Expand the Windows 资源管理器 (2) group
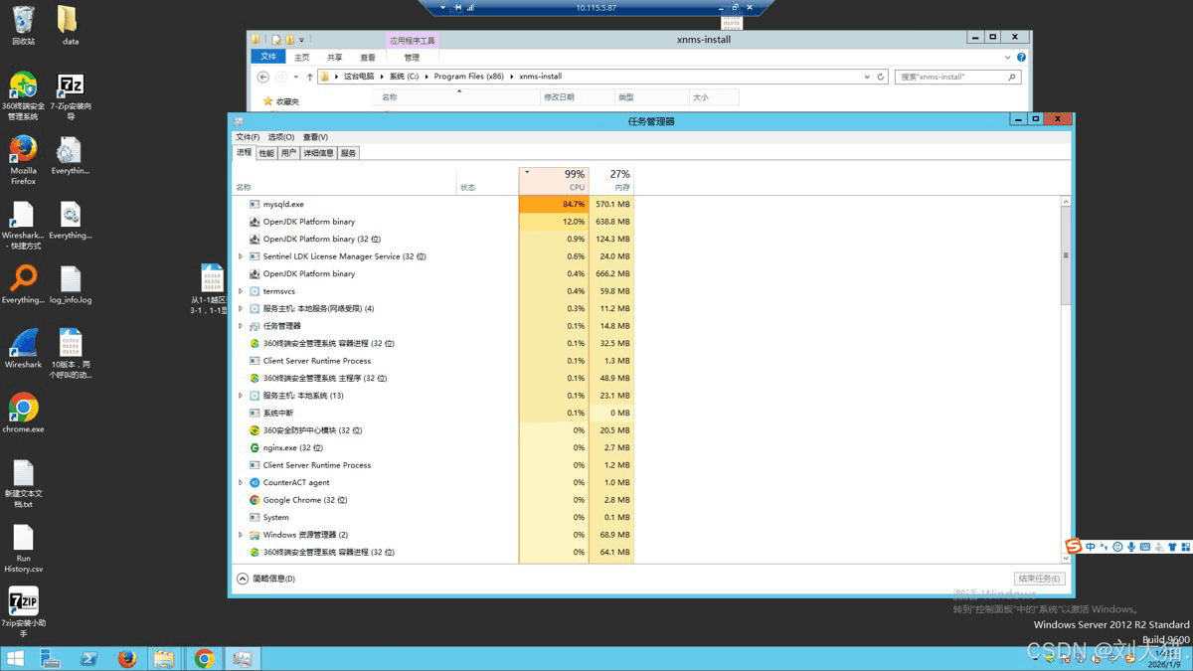The image size is (1193, 671). 241,535
